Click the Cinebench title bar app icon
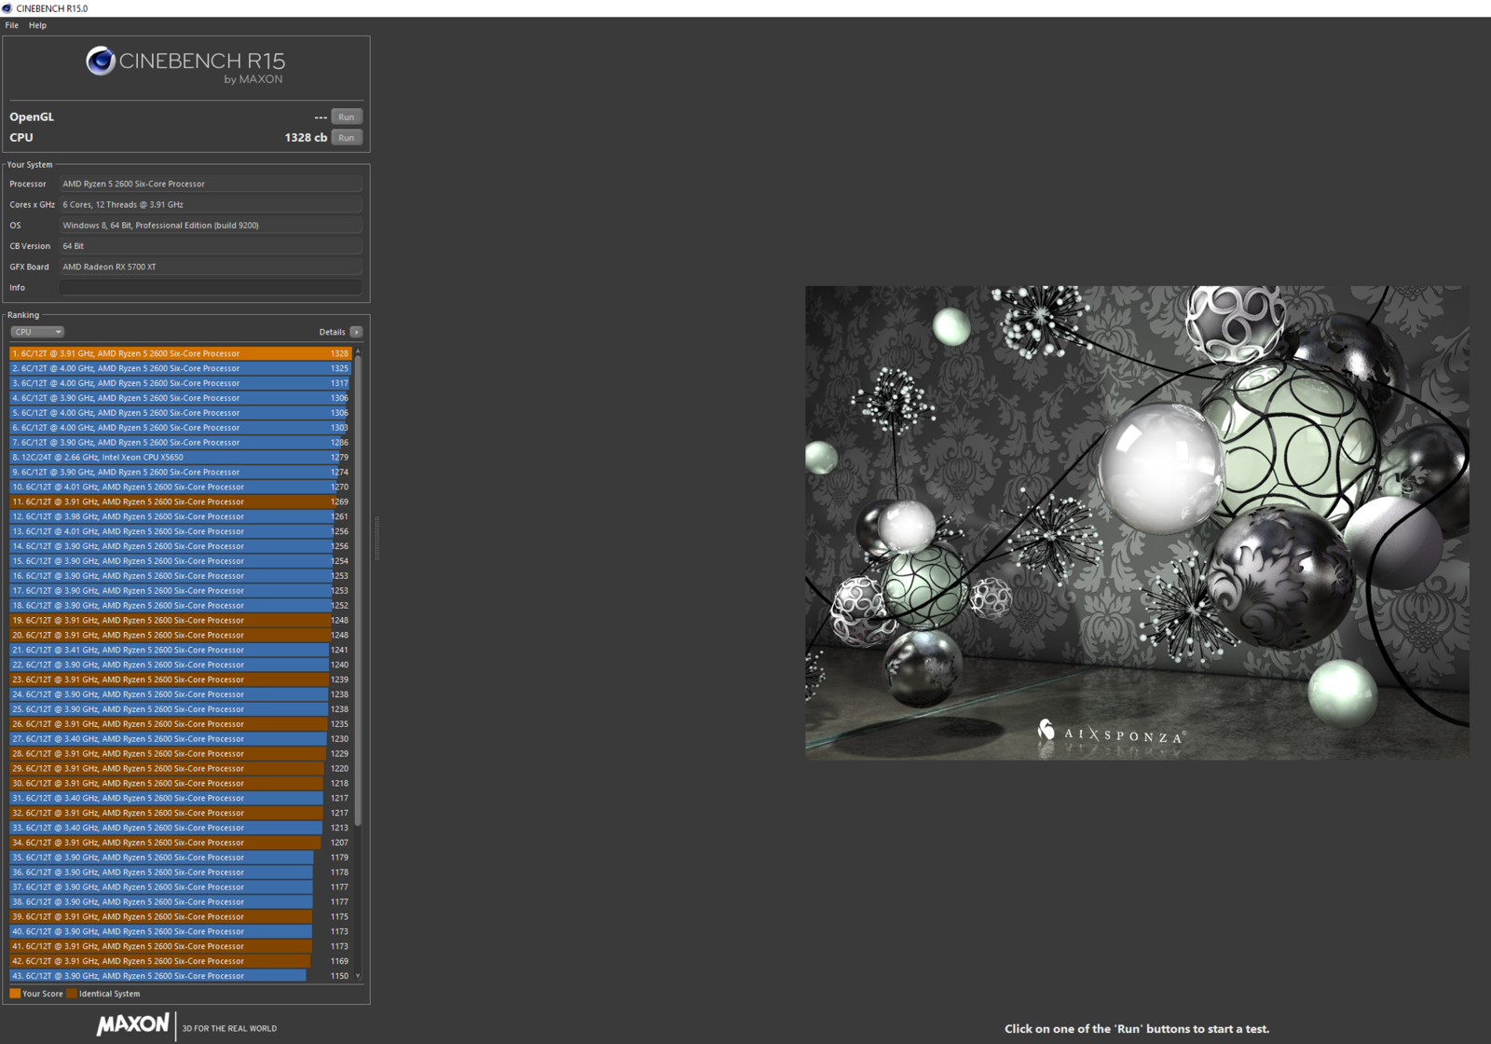 pos(7,8)
